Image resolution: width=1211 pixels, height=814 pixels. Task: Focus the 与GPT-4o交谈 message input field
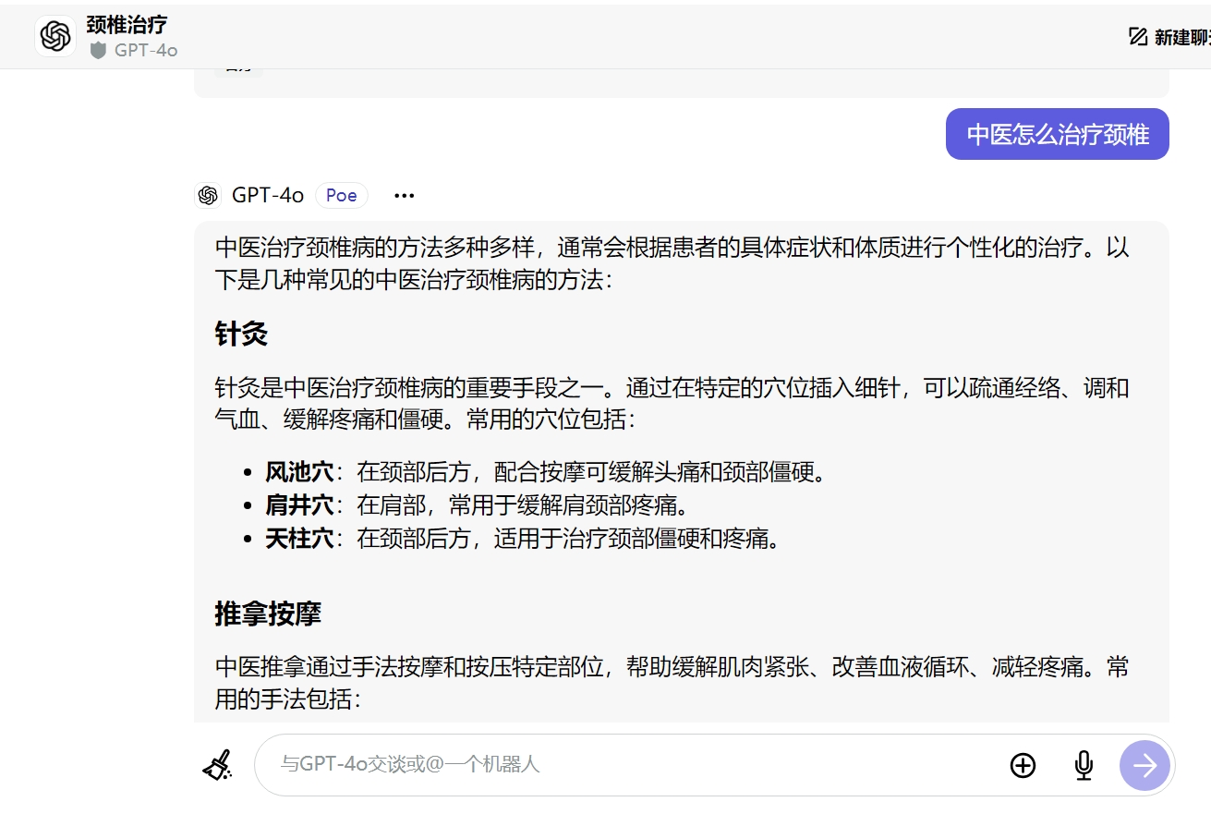(628, 765)
